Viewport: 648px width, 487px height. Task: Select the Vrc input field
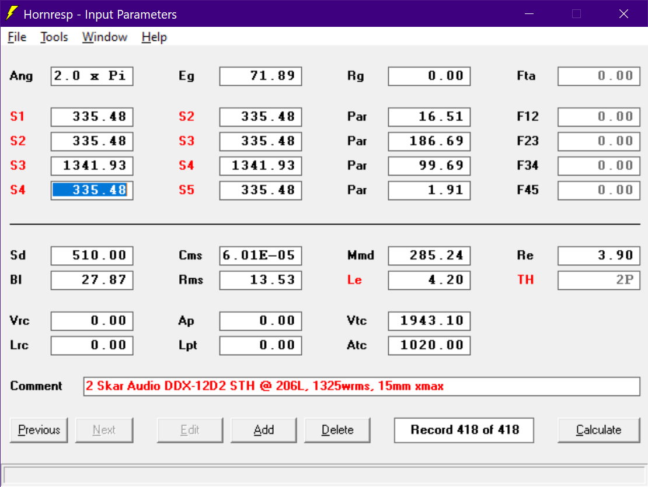tap(92, 321)
